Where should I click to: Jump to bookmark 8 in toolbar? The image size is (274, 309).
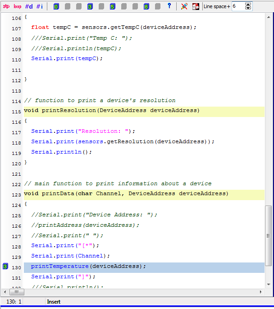pos(146,6)
